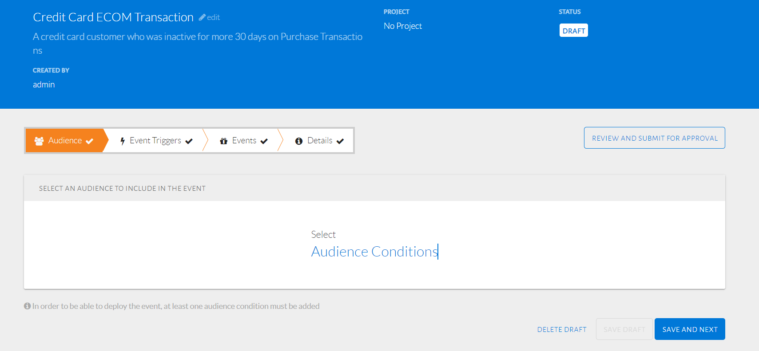Image resolution: width=759 pixels, height=351 pixels.
Task: Click the gift icon on the Events step
Action: click(x=224, y=141)
